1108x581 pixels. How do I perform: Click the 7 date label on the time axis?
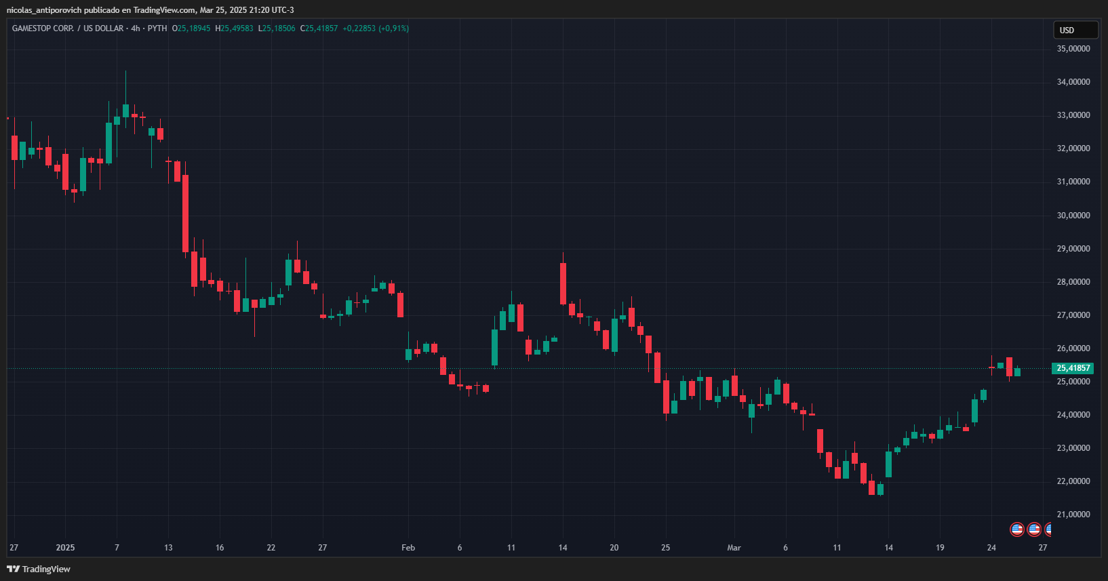pyautogui.click(x=117, y=548)
